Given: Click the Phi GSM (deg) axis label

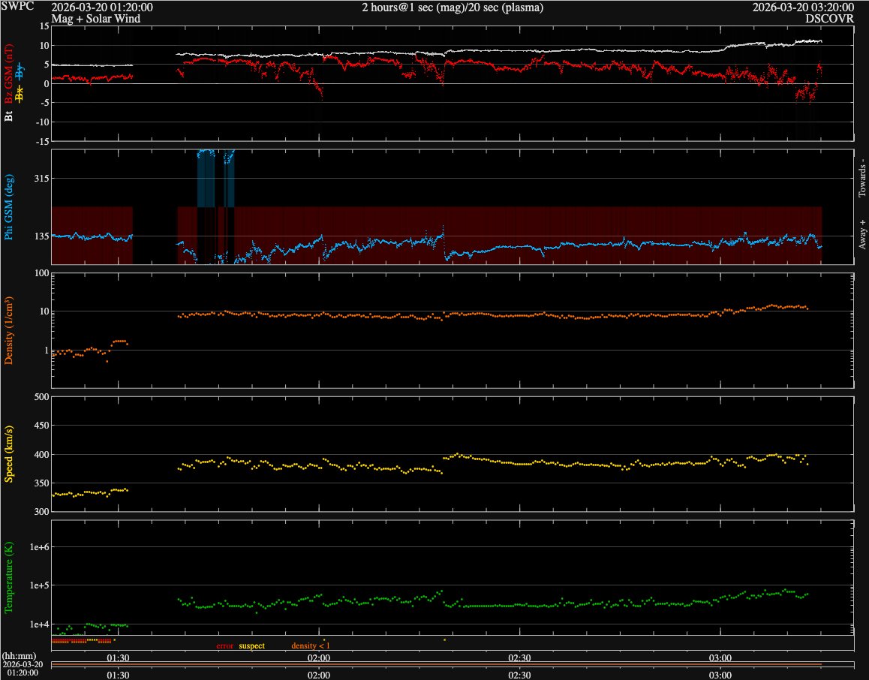Looking at the screenshot, I should [x=8, y=207].
